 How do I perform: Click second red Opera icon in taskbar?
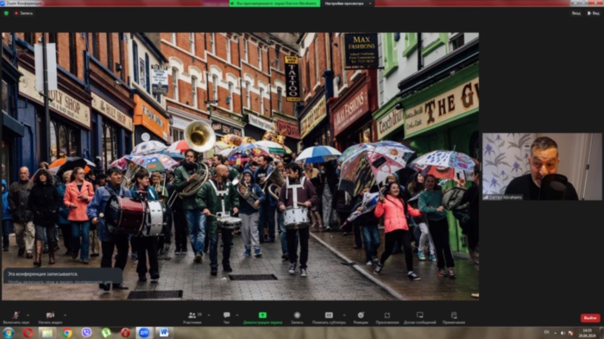point(125,332)
